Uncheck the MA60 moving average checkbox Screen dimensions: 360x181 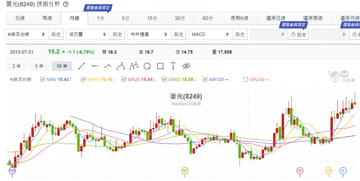coord(164,80)
